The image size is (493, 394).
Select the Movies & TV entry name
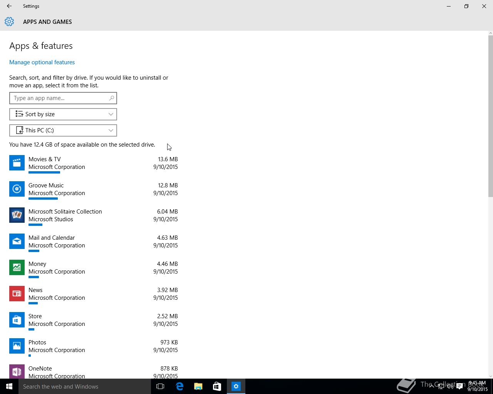tap(45, 159)
